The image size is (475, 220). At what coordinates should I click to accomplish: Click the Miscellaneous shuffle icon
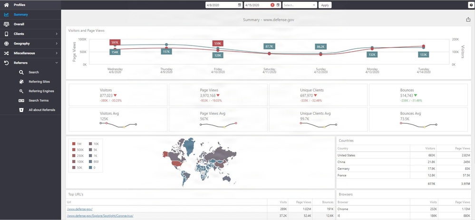[6, 53]
